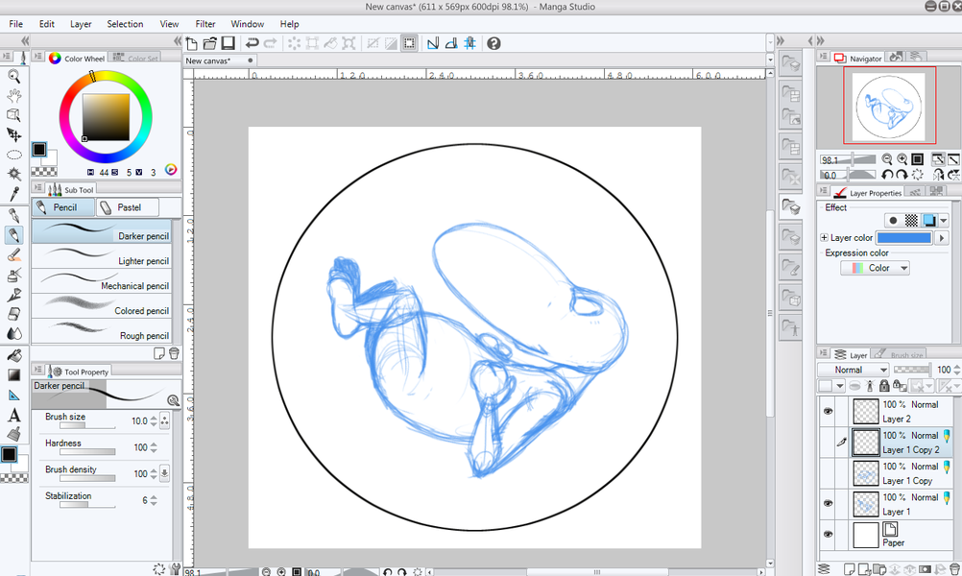
Task: Toggle visibility of Paper layer
Action: coord(828,535)
